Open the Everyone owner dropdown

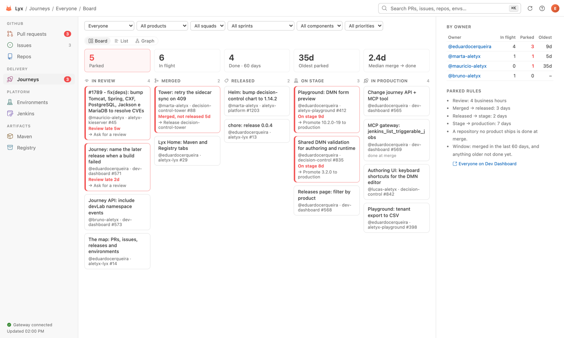(109, 26)
